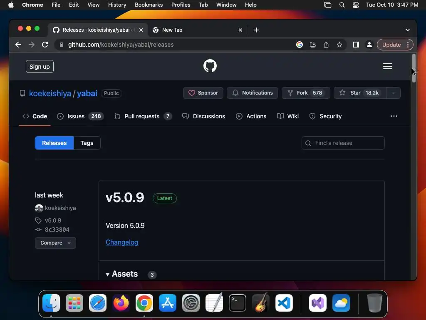The height and width of the screenshot is (320, 426).
Task: Open the hamburger navigation menu
Action: (x=387, y=66)
